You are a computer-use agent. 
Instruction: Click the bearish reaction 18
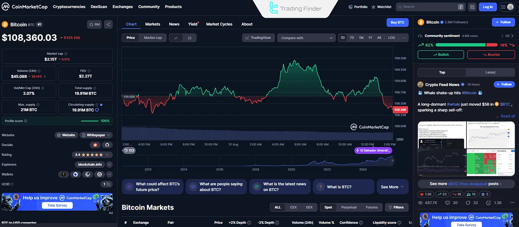tap(457, 194)
